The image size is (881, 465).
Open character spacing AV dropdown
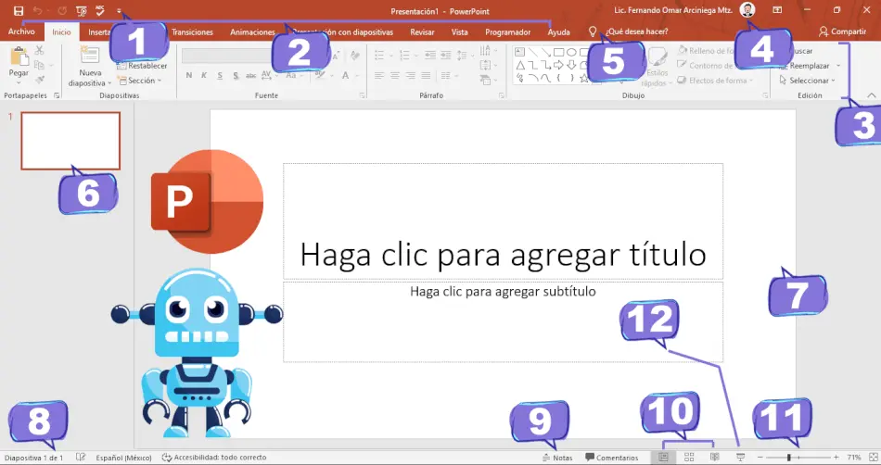(x=269, y=75)
